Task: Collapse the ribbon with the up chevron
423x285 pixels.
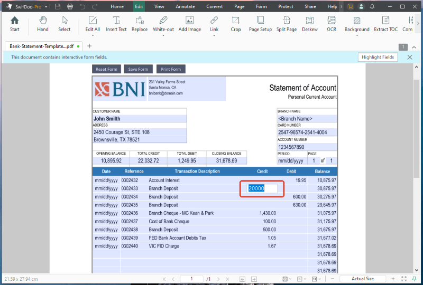Action: 414,47
